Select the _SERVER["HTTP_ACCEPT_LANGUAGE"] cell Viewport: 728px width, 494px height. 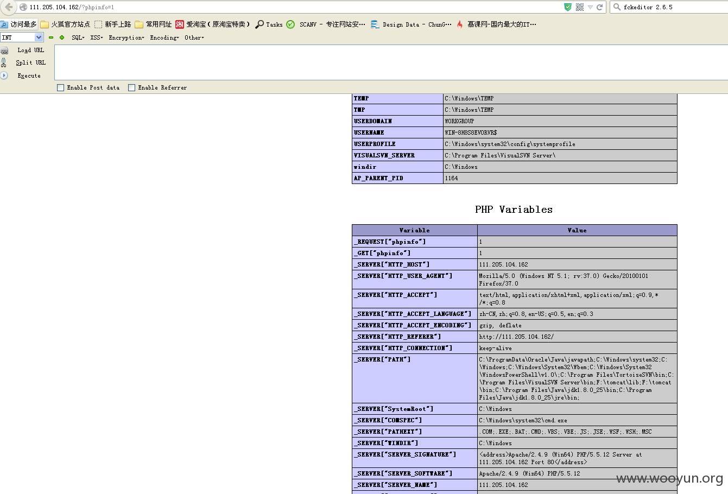[415, 314]
